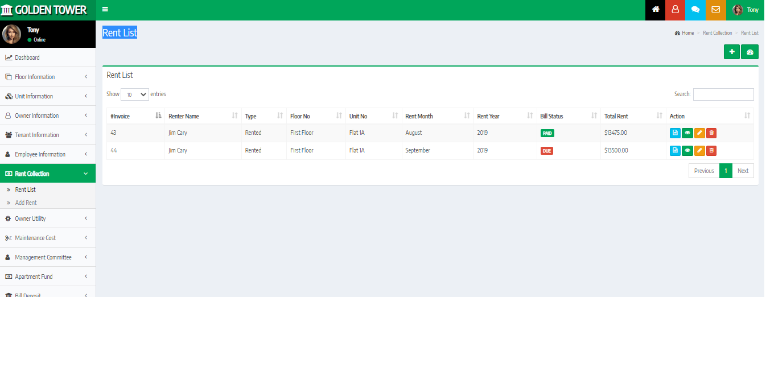The width and height of the screenshot is (770, 367).
Task: Delete invoice 44 with the trash icon
Action: pyautogui.click(x=711, y=151)
